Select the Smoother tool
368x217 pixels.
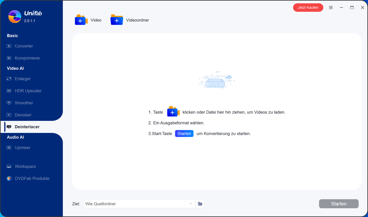tap(24, 103)
